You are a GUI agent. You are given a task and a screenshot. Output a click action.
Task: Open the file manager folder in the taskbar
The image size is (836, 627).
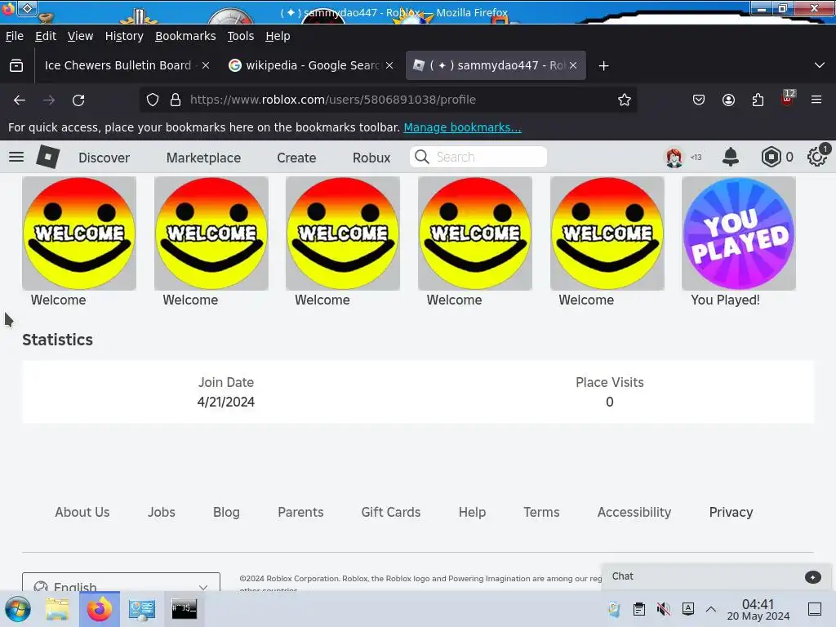57,609
